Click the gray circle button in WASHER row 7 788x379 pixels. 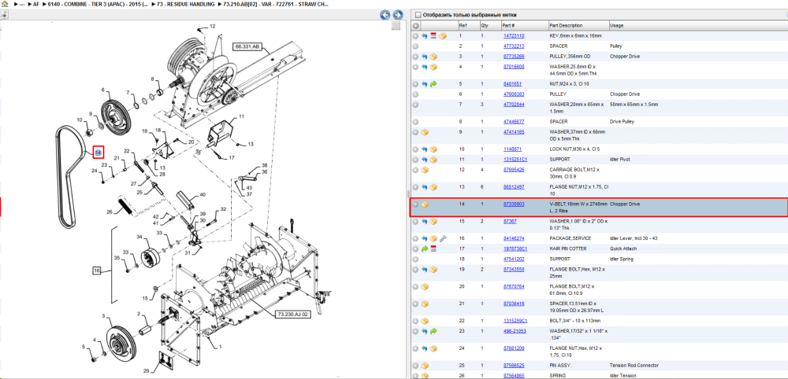[x=415, y=105]
